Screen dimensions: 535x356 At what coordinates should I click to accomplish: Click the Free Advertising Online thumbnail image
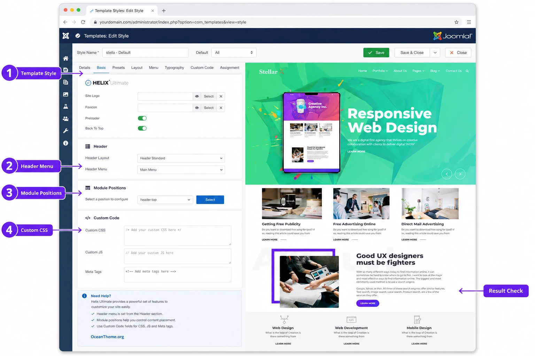361,204
